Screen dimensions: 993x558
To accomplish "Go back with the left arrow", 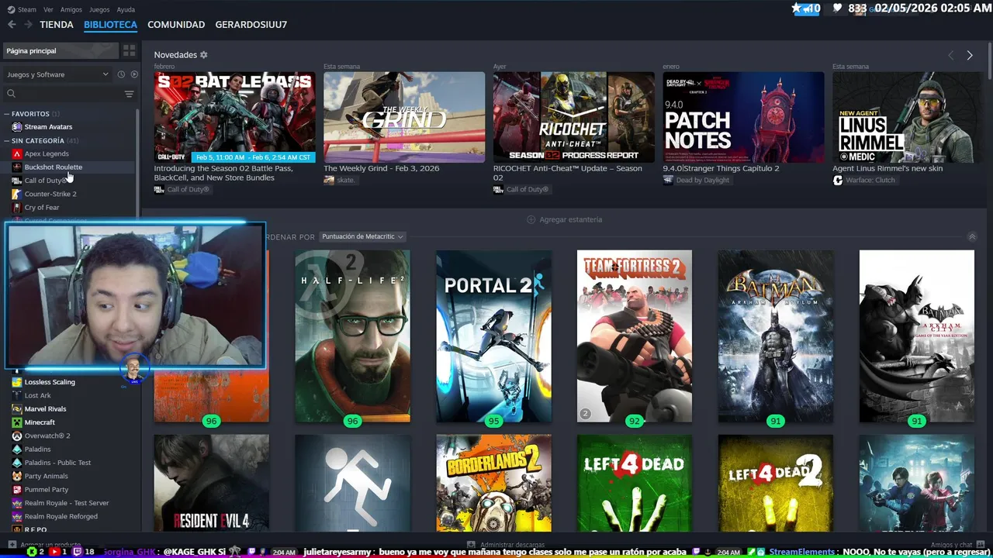I will (x=12, y=25).
